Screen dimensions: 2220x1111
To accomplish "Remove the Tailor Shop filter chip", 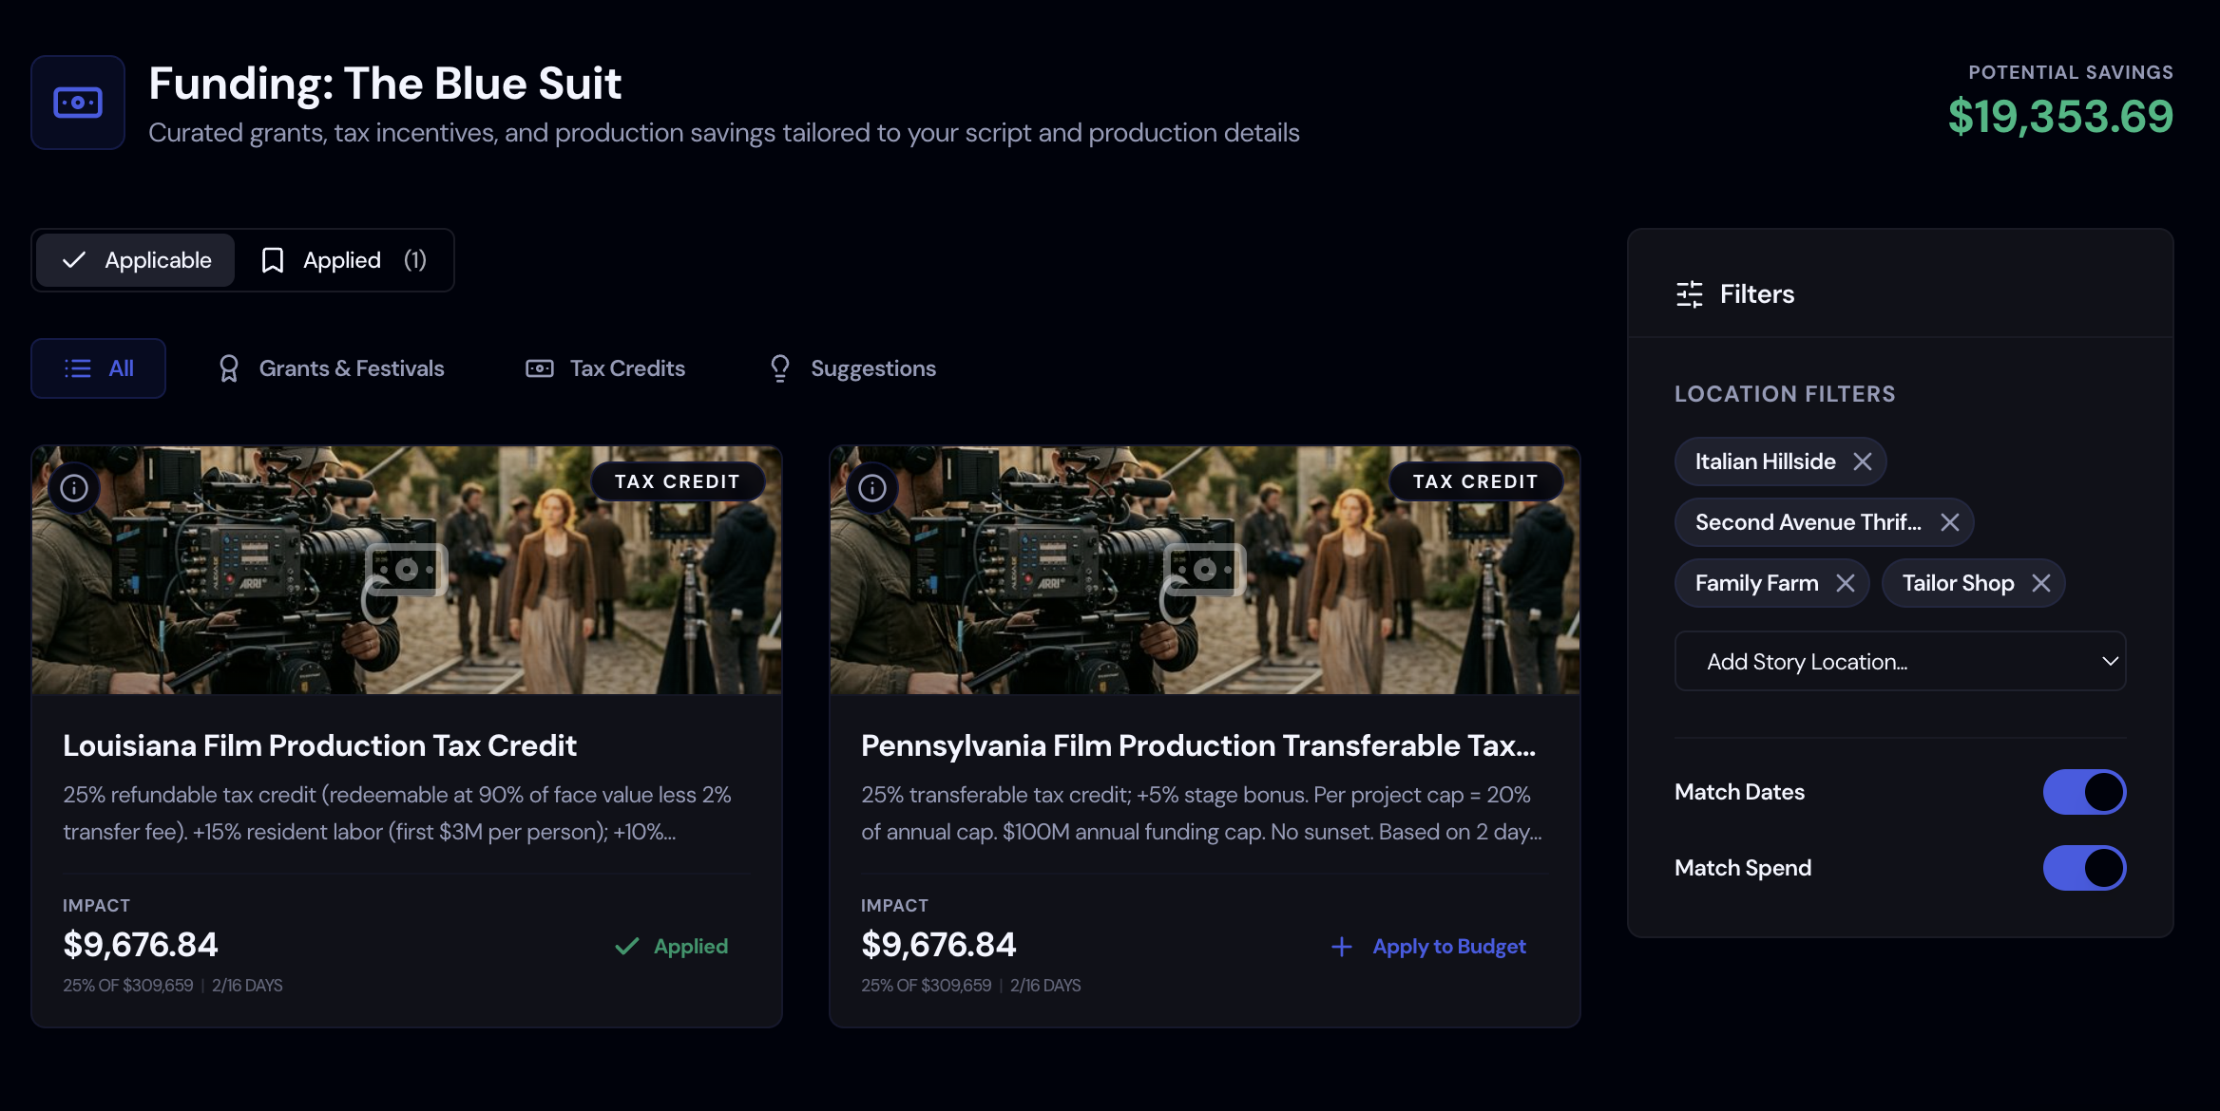I will (x=2040, y=582).
